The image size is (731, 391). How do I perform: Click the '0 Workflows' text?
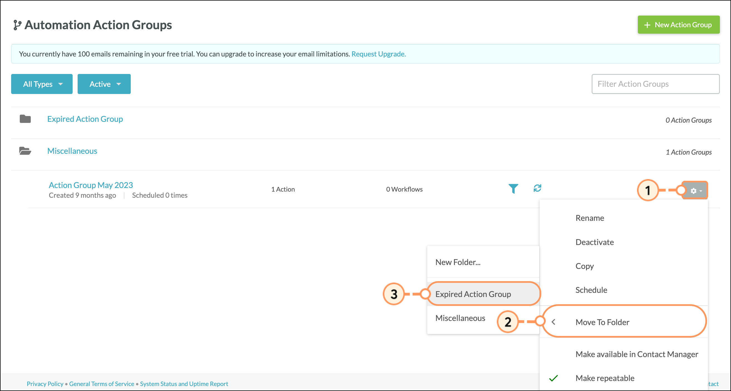[404, 189]
